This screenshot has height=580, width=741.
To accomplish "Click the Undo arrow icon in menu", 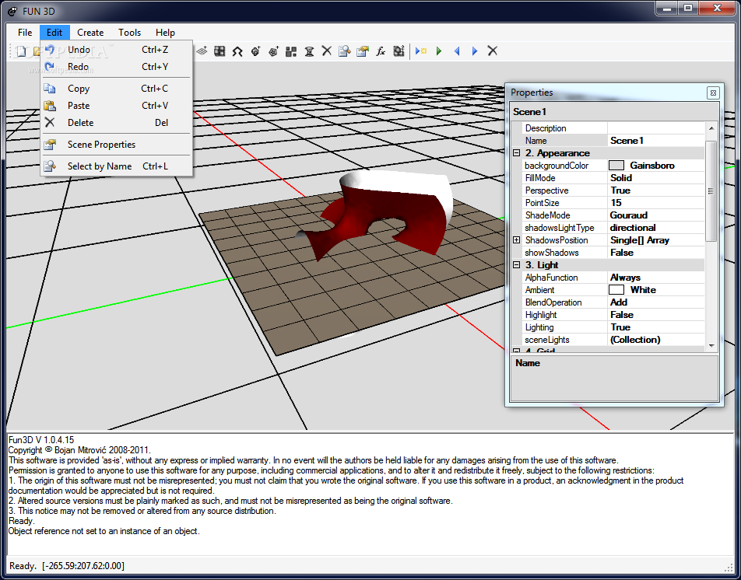I will click(x=50, y=50).
